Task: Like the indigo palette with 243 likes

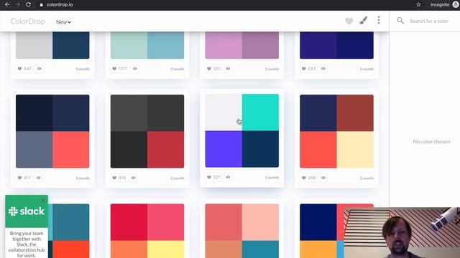Action: pos(308,69)
